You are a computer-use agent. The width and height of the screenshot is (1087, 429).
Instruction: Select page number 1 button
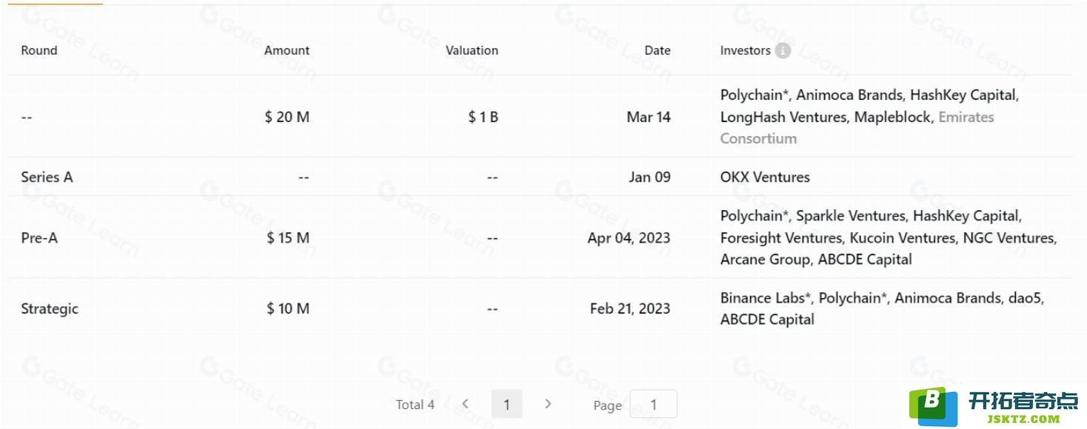(x=506, y=404)
